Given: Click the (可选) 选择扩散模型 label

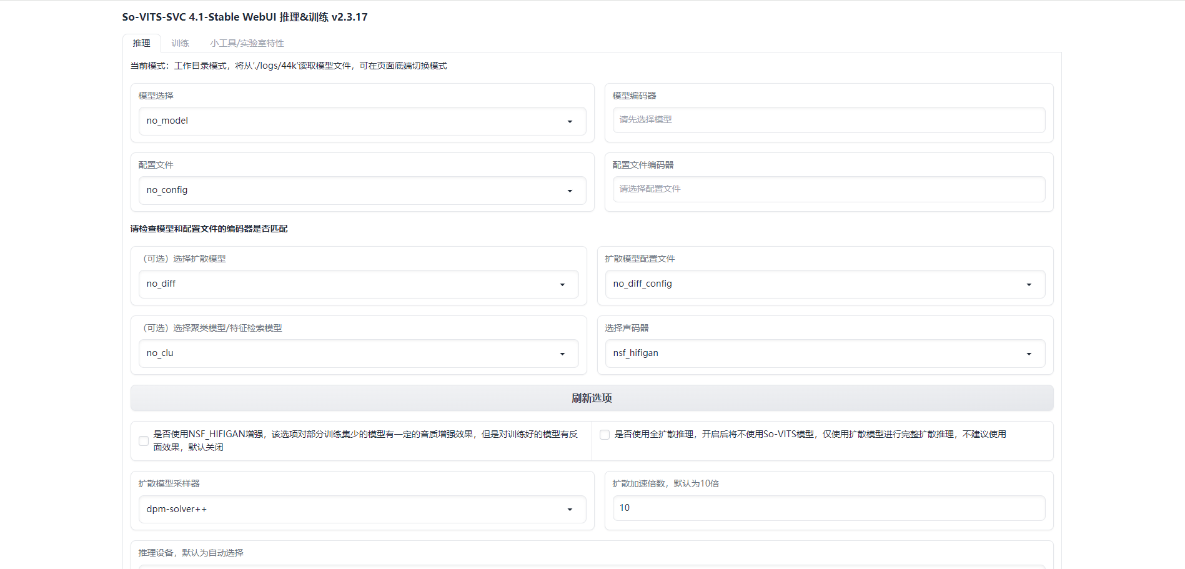Looking at the screenshot, I should 182,259.
